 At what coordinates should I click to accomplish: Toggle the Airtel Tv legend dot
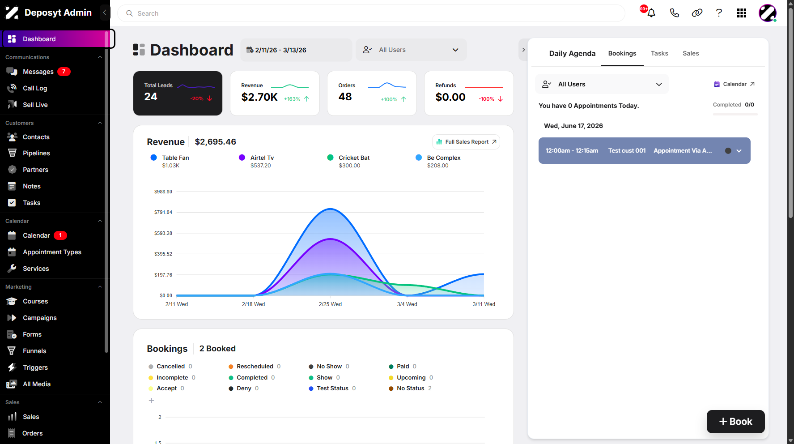point(242,158)
